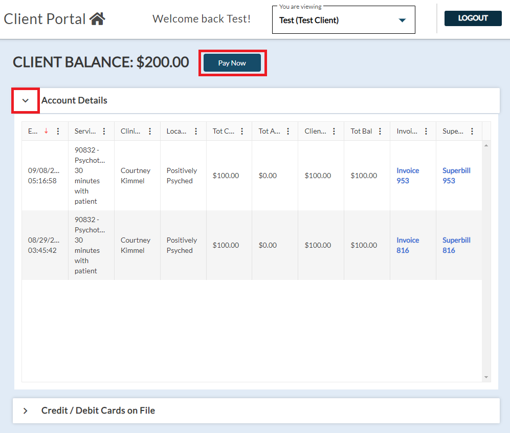Open the Invoice 816 link
The width and height of the screenshot is (510, 433).
tap(408, 245)
